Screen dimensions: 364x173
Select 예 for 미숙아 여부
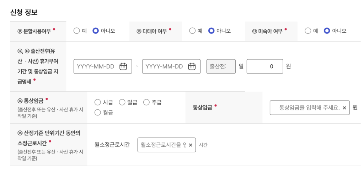[308, 31]
